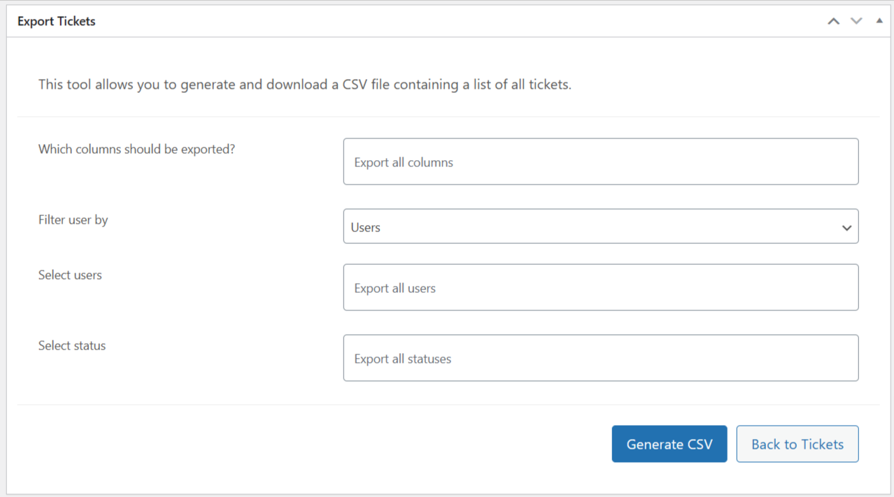Click the 'Filter user by' label

pos(73,219)
